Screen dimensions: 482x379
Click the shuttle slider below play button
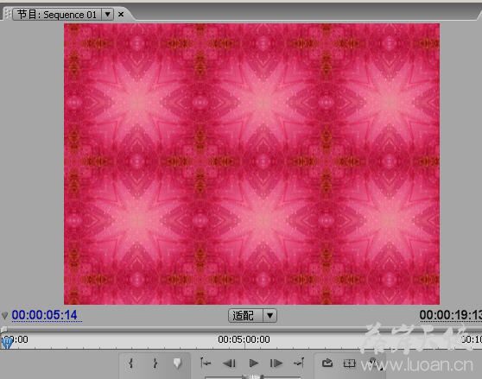(253, 376)
